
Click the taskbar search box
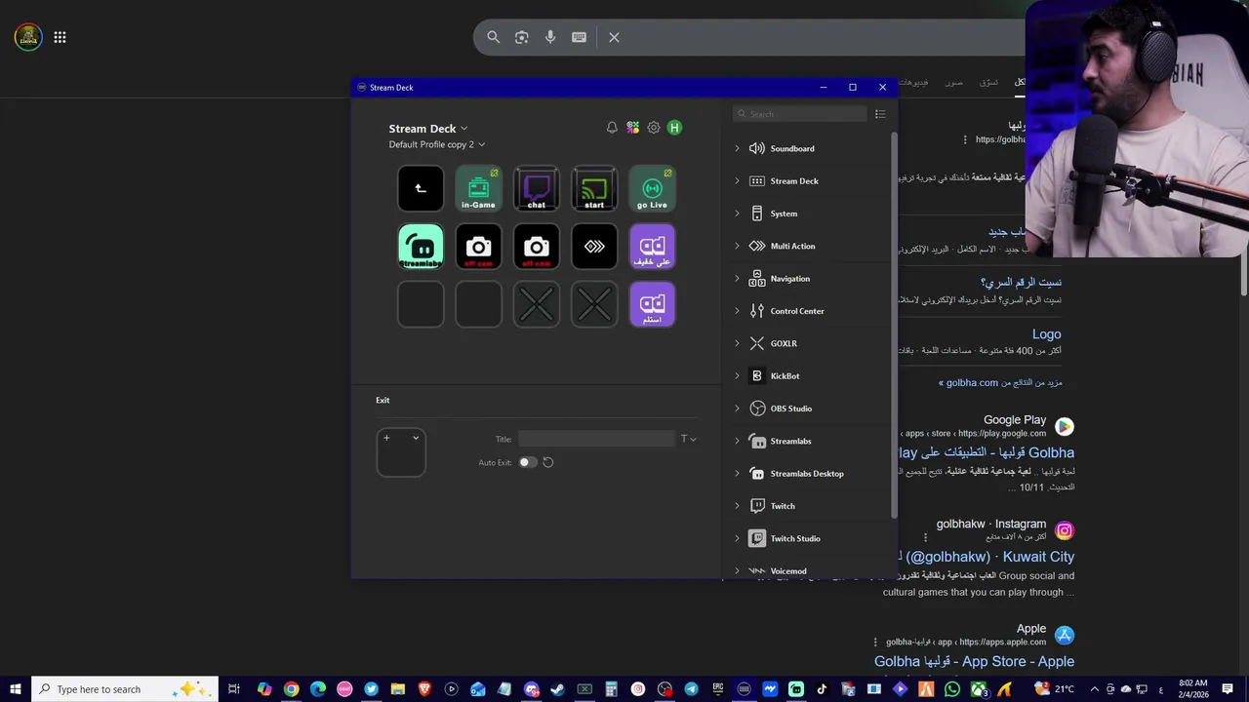tap(127, 689)
